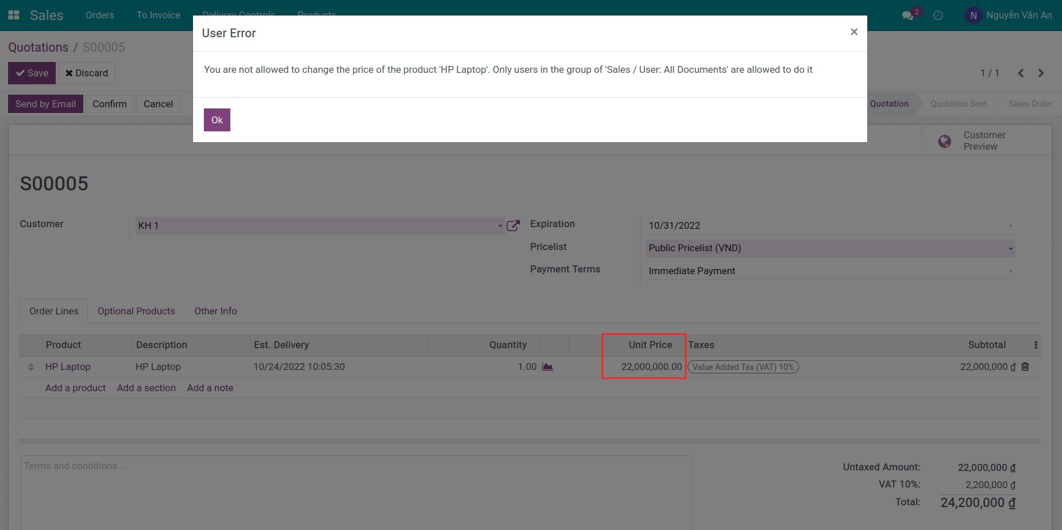Image resolution: width=1062 pixels, height=530 pixels.
Task: Click the Send by Email button
Action: point(45,104)
